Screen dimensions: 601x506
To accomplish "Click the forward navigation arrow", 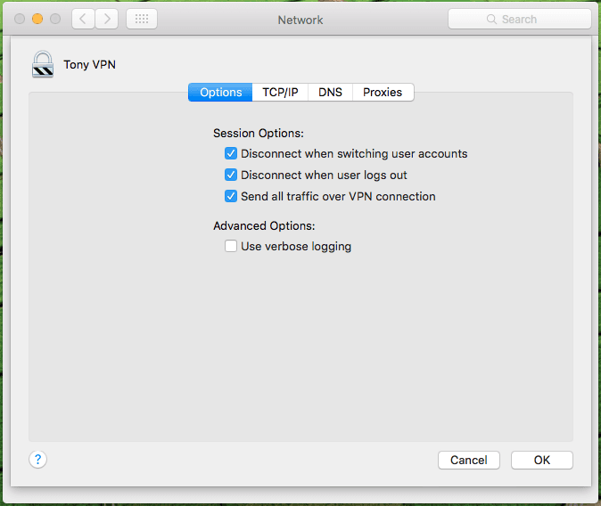I will click(x=106, y=19).
